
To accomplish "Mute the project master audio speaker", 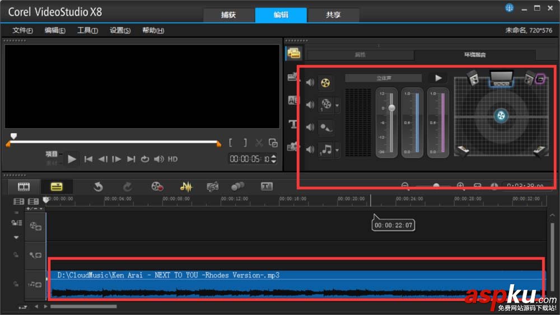I will (310, 82).
